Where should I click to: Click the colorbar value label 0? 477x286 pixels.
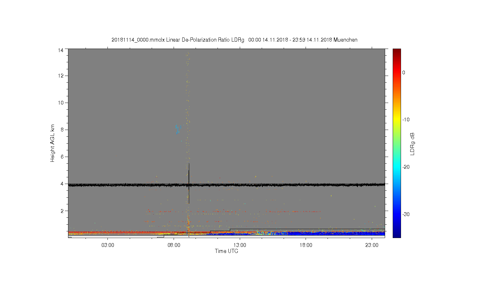[x=404, y=72]
